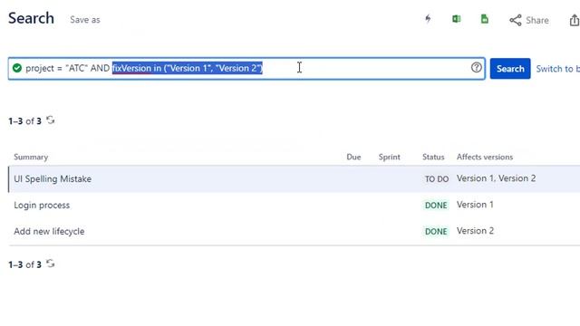Sort by the Sprint column header
Screen dimensions: 580x326
[389, 157]
